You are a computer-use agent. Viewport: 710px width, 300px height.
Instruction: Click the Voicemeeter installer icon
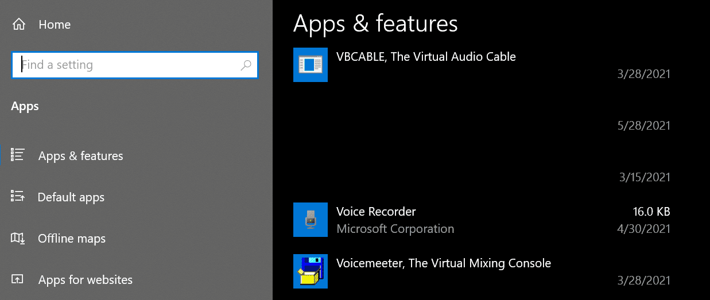pyautogui.click(x=311, y=271)
